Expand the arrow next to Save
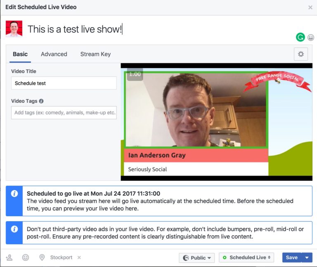 tap(307, 257)
